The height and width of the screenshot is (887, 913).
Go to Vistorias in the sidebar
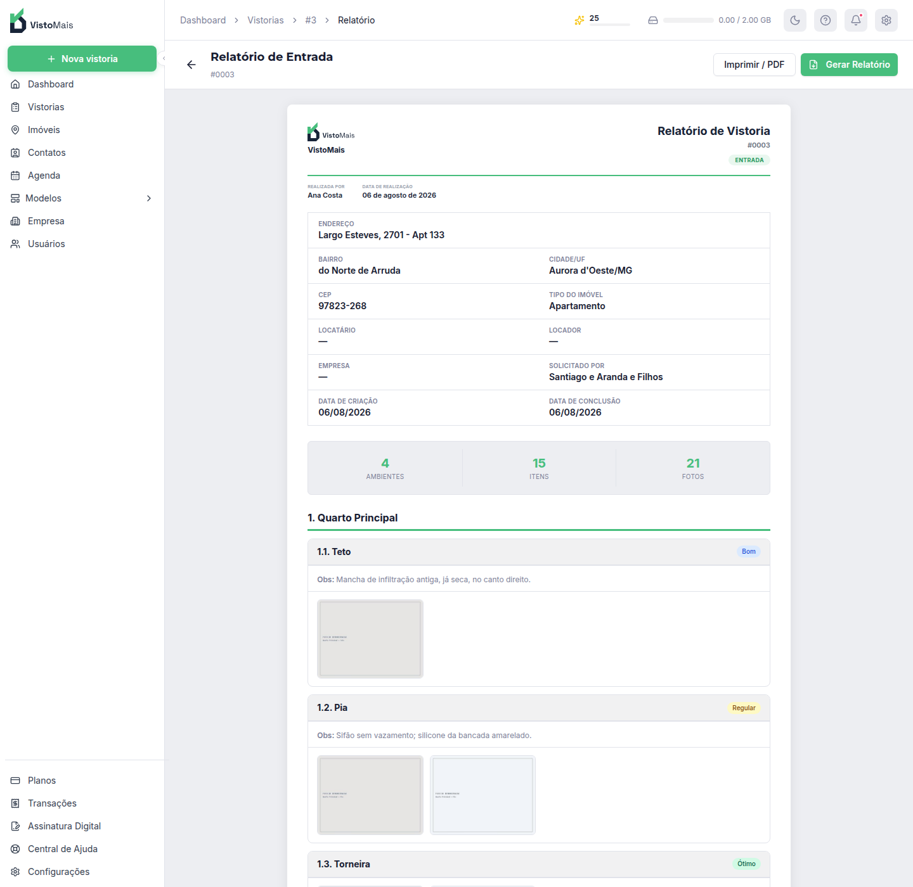point(82,107)
